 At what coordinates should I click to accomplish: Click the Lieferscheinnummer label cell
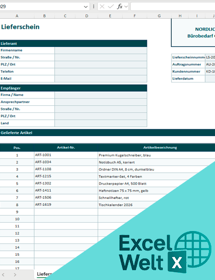tap(188, 57)
